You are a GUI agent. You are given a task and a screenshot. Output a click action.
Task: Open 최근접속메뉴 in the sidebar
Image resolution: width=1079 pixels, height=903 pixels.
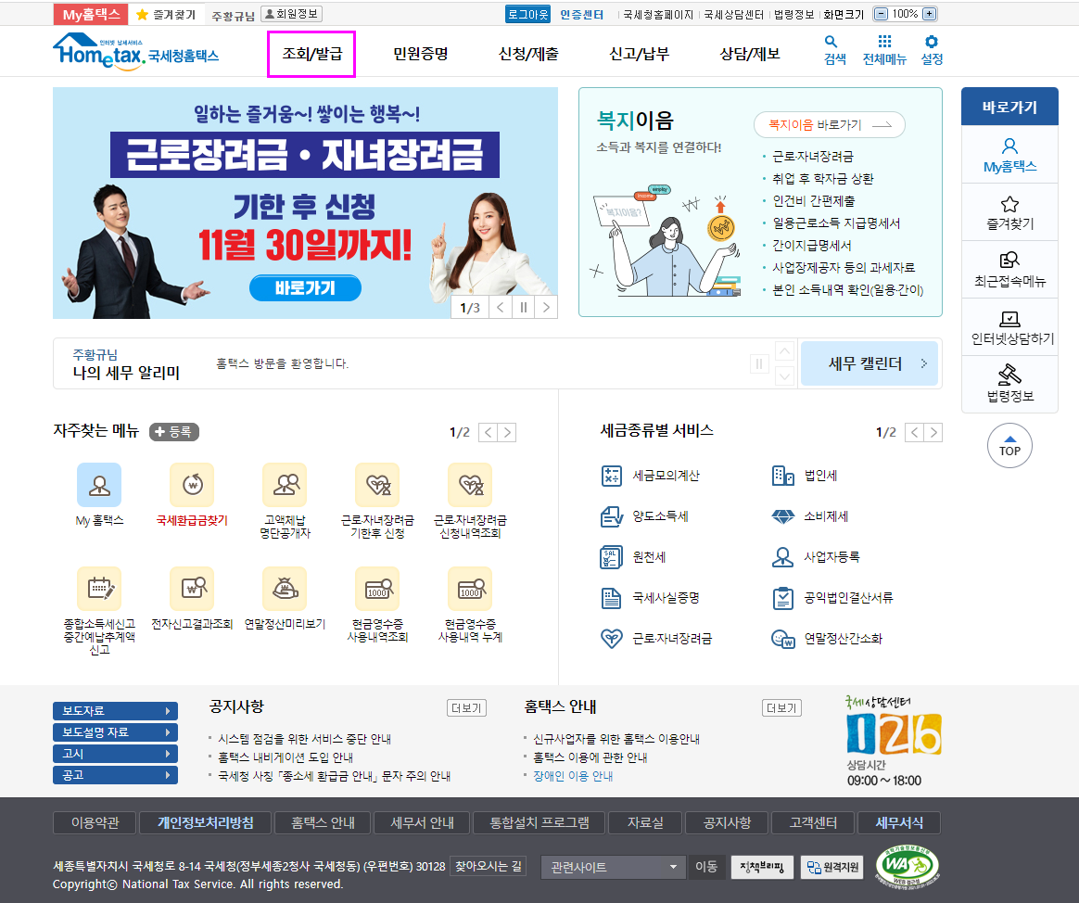tap(1009, 270)
